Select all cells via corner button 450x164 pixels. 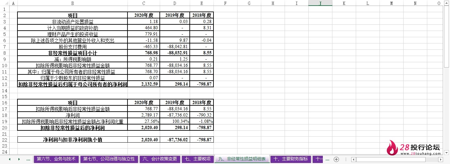pyautogui.click(x=4, y=3)
